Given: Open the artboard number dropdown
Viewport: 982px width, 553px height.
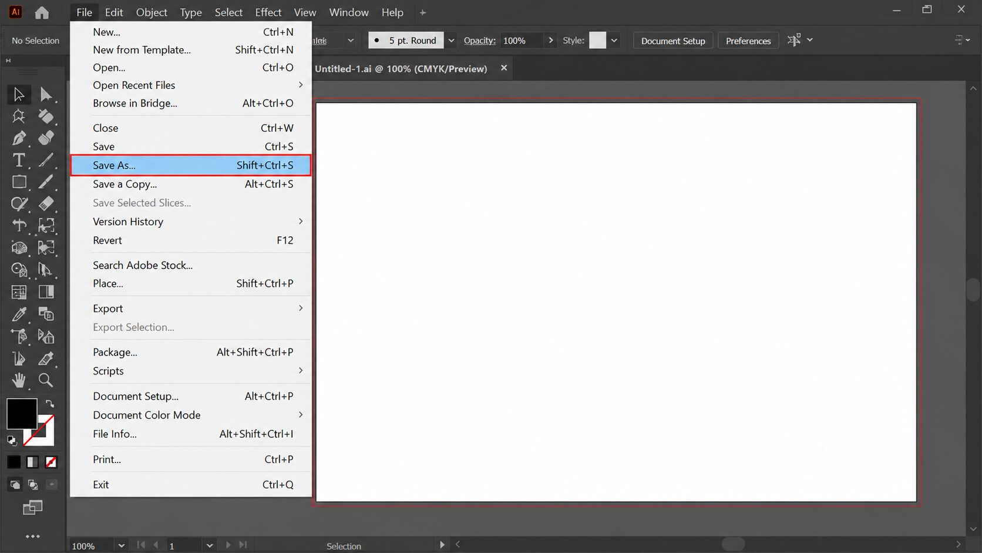Looking at the screenshot, I should tap(209, 545).
